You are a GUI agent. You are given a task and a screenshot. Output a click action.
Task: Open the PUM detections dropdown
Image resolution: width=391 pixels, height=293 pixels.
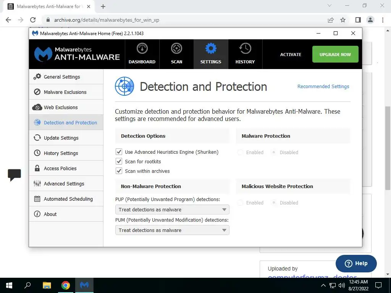coord(172,230)
